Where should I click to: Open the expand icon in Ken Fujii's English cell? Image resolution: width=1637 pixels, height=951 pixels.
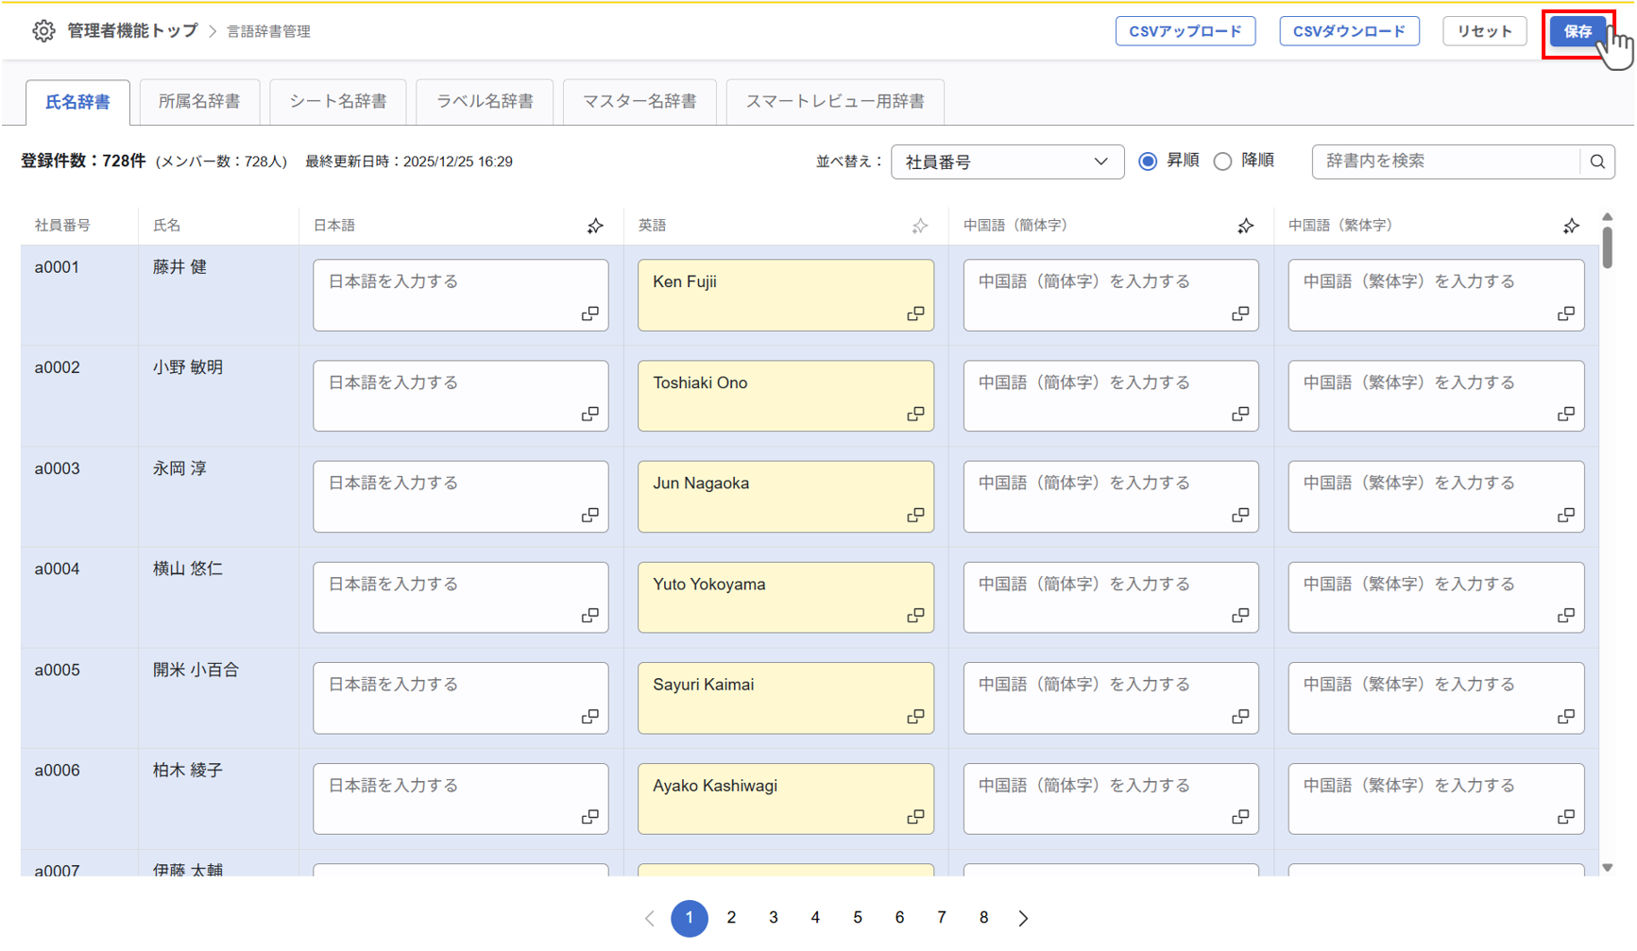[915, 312]
